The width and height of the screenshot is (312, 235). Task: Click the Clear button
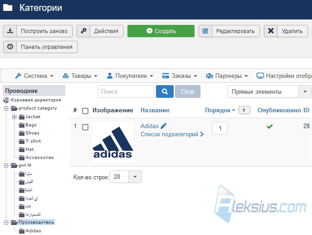[x=188, y=91]
